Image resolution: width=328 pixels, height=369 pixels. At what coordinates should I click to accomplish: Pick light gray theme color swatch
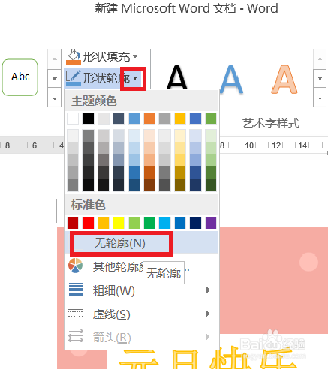[104, 118]
